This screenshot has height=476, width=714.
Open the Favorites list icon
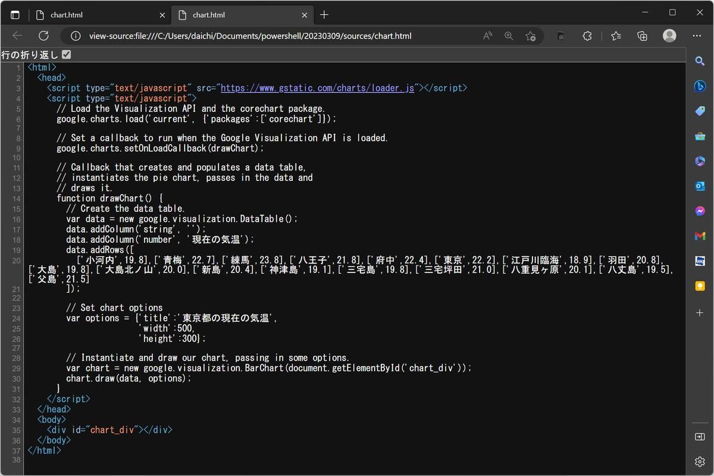[x=616, y=36]
